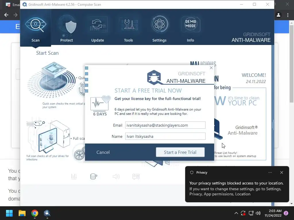
Task: Click the Privacy shield icon
Action: [x=192, y=172]
